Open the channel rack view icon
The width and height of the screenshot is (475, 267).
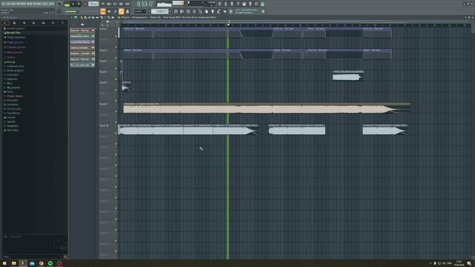[188, 11]
